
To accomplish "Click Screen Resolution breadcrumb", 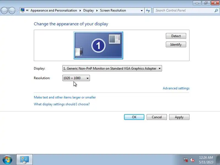I will 113,10.
